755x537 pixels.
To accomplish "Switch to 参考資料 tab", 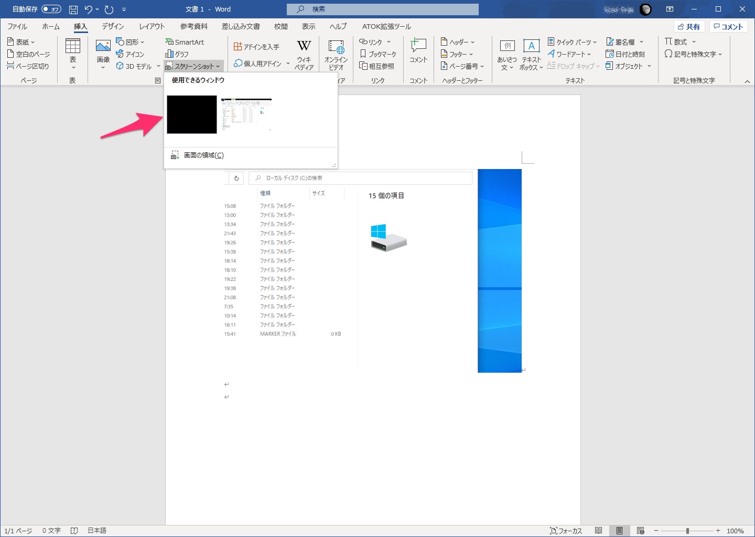I will pos(194,26).
